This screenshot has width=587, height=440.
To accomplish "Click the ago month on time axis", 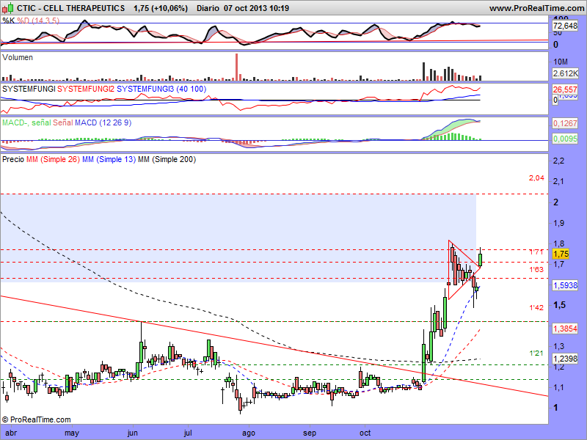I will 249,433.
